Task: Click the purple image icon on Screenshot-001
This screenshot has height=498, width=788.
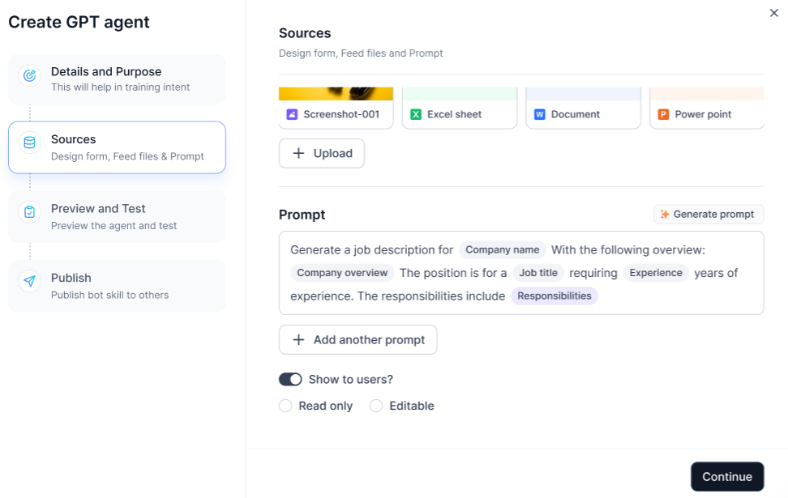Action: click(x=293, y=116)
